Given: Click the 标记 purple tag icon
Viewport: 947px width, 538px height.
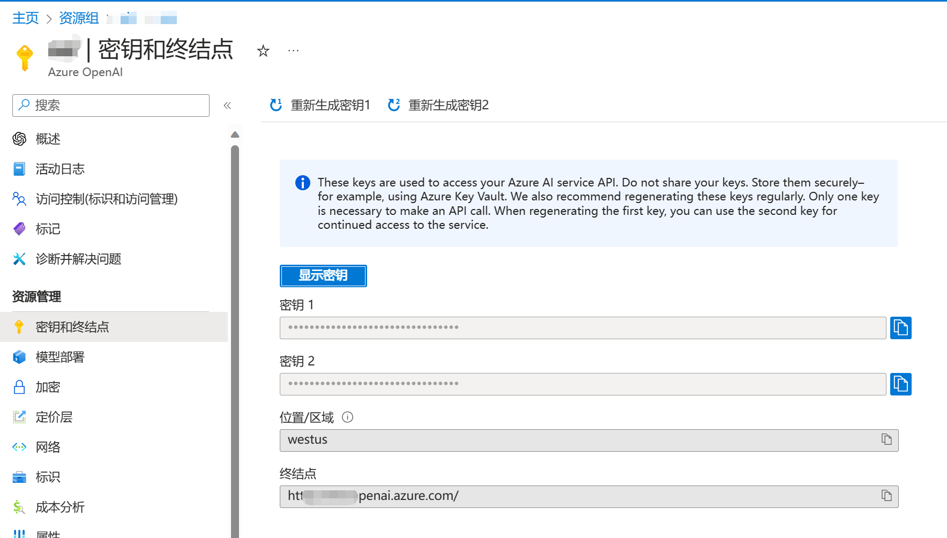Looking at the screenshot, I should [19, 229].
